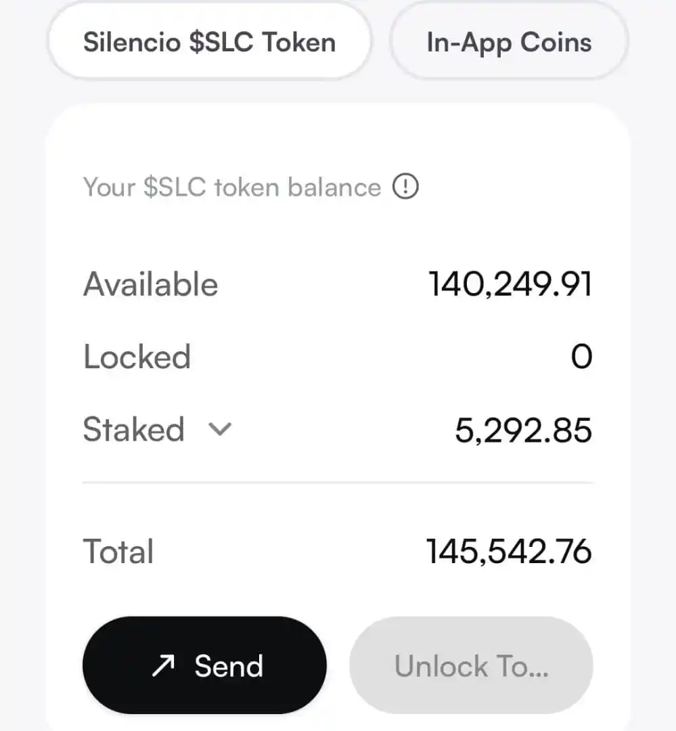Click the Total label

118,551
